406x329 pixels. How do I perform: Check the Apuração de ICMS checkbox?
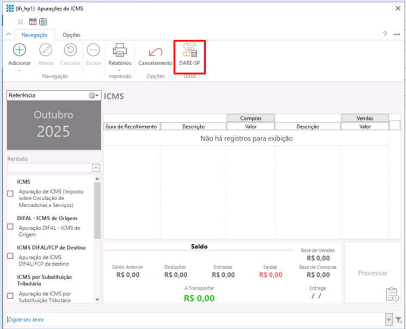pos(10,194)
